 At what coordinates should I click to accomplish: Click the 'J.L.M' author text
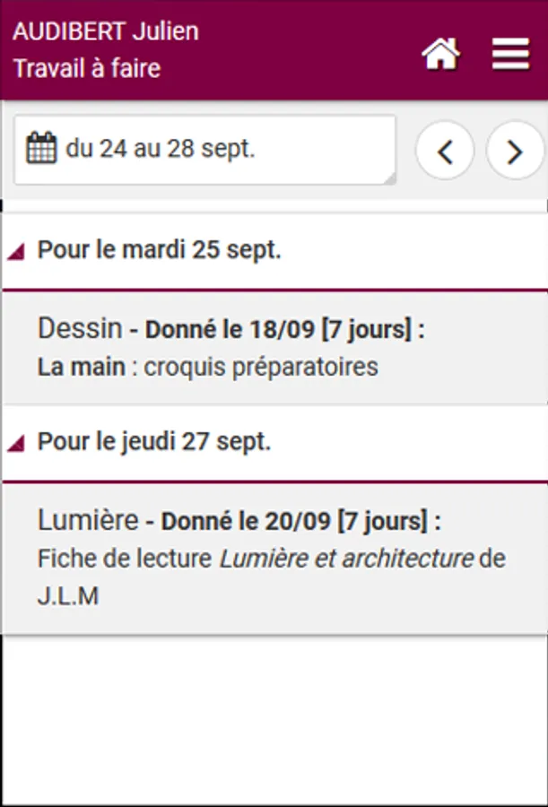coord(67,596)
